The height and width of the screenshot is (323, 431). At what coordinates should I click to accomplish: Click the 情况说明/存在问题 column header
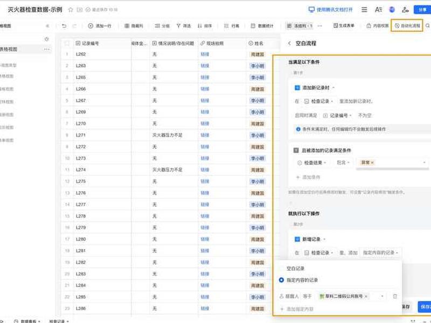point(173,44)
